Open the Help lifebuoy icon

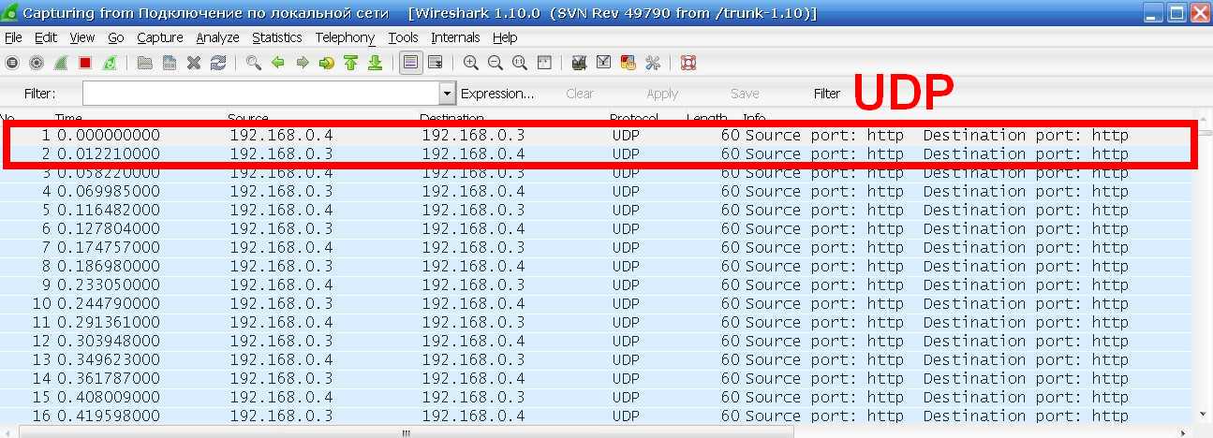click(x=688, y=64)
